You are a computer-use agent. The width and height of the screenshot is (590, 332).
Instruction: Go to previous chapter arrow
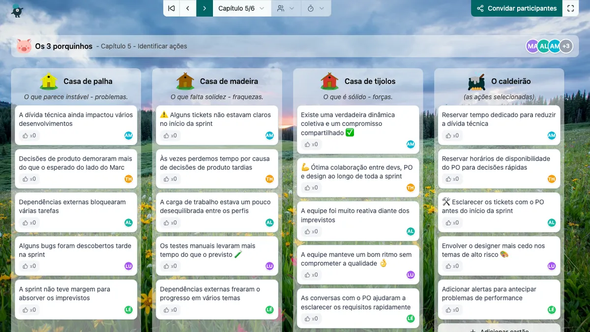tap(188, 8)
